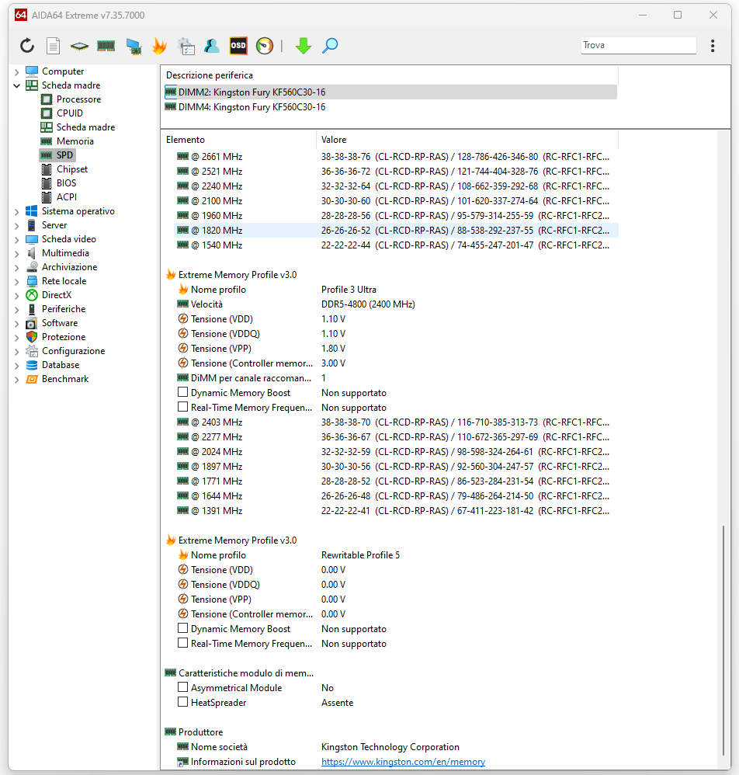Click the AIDA64 app logo in title bar
This screenshot has width=739, height=775.
21,15
